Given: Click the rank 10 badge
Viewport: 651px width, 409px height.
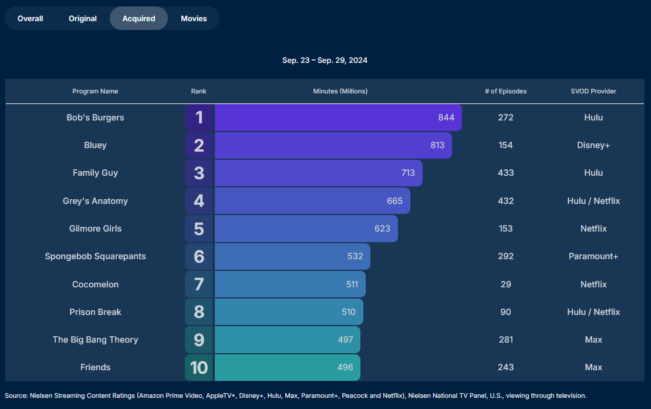Looking at the screenshot, I should (x=199, y=367).
